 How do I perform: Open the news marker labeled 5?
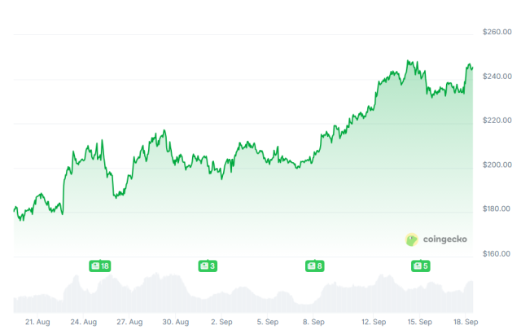(421, 266)
